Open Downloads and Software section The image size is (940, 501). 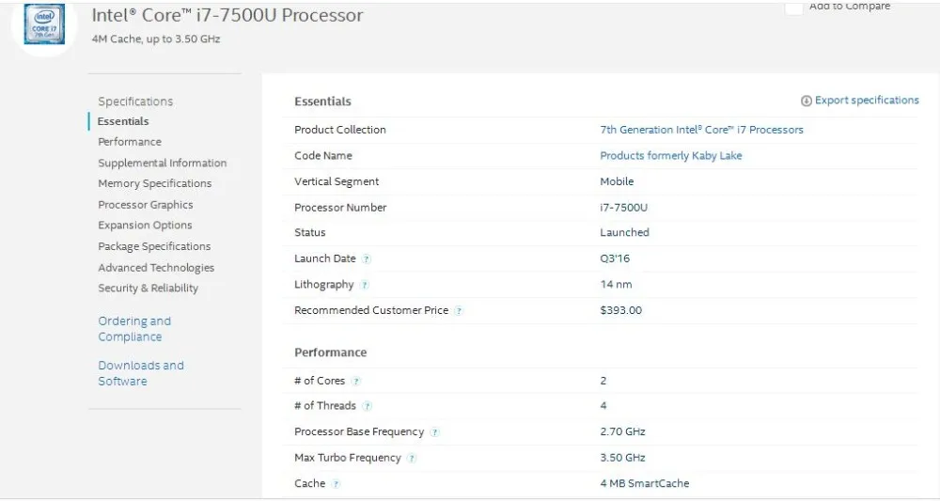tap(141, 373)
